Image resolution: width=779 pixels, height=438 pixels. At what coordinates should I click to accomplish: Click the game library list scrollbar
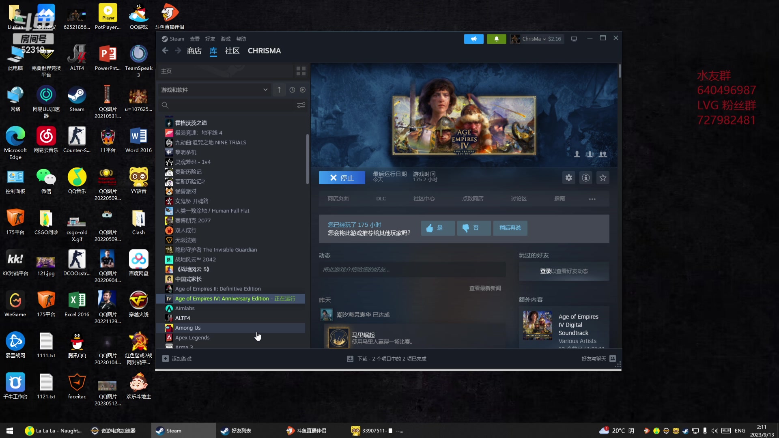click(x=307, y=158)
